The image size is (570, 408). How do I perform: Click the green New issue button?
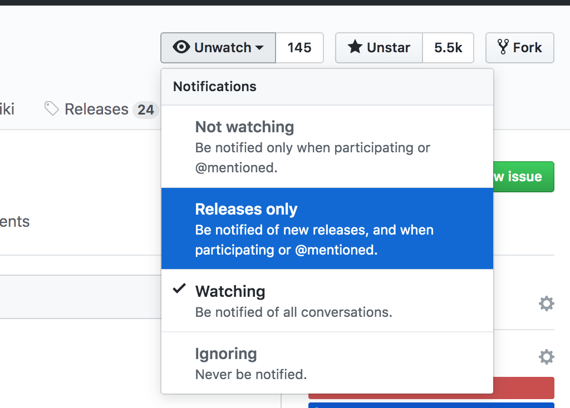[x=524, y=177]
